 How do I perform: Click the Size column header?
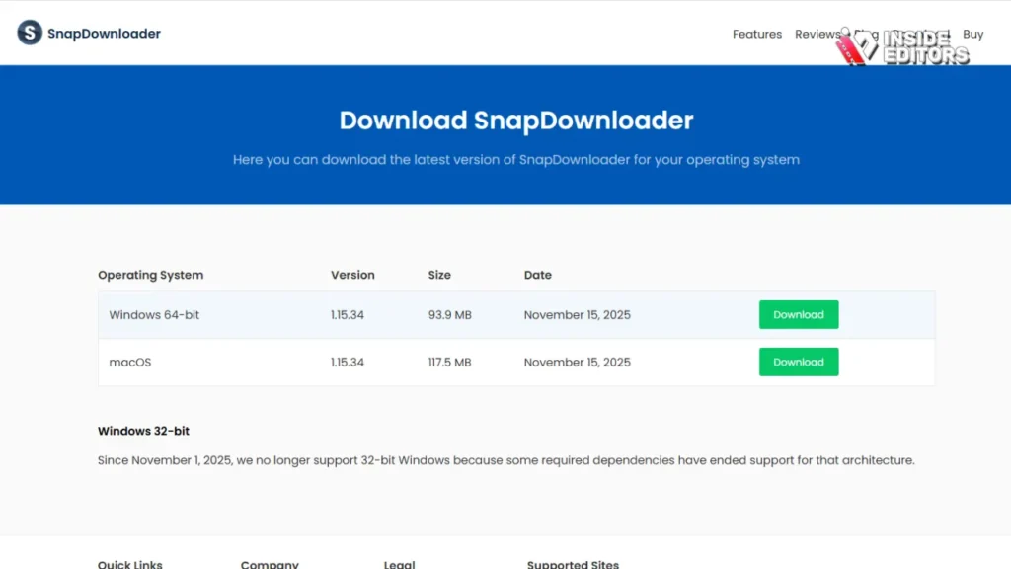pyautogui.click(x=439, y=275)
